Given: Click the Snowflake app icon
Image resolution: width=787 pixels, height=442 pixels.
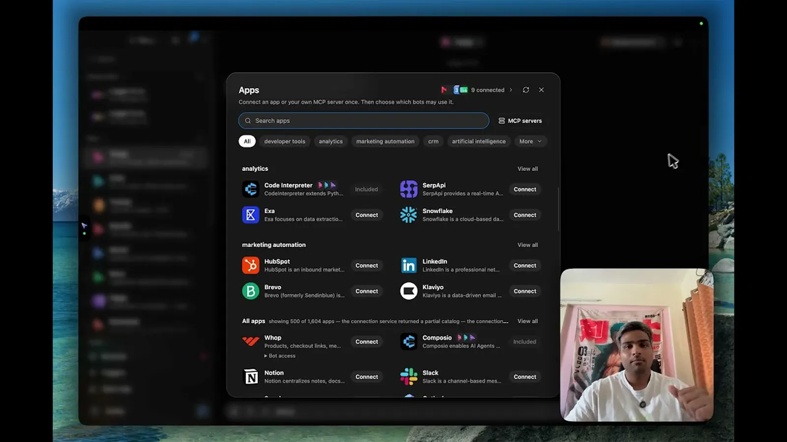Looking at the screenshot, I should point(409,215).
